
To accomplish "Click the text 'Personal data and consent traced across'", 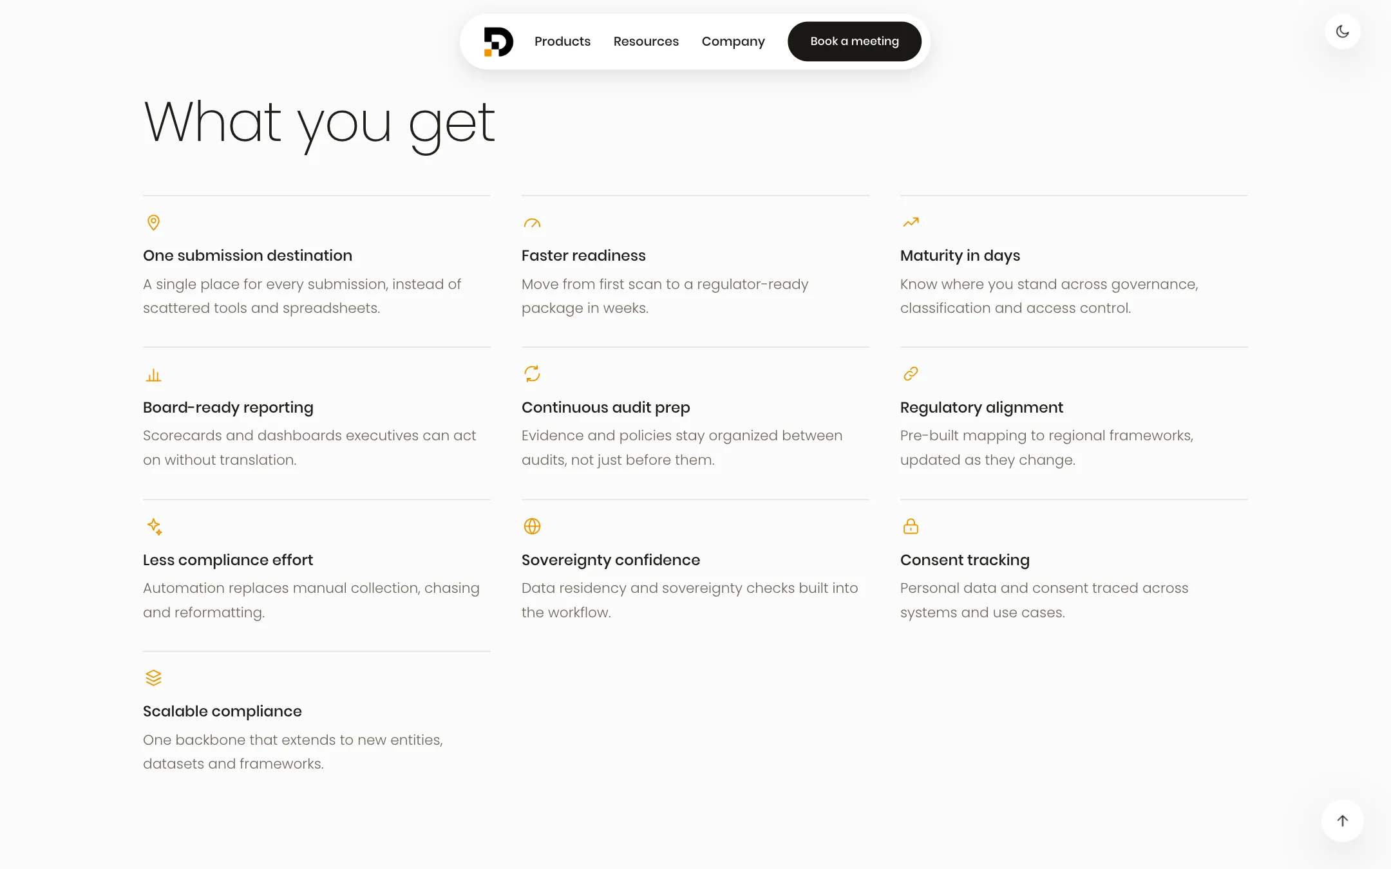I will point(1044,588).
